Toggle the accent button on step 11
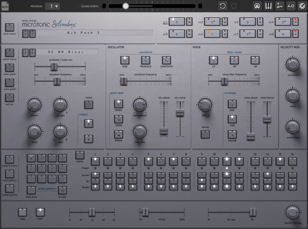The width and height of the screenshot is (308, 229). tap(227, 175)
